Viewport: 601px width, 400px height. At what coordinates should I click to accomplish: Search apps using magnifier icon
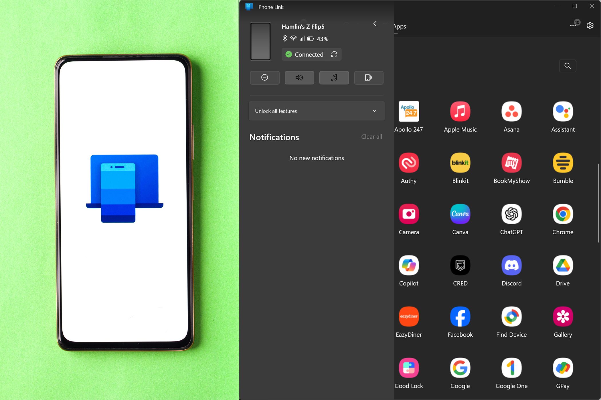point(567,66)
